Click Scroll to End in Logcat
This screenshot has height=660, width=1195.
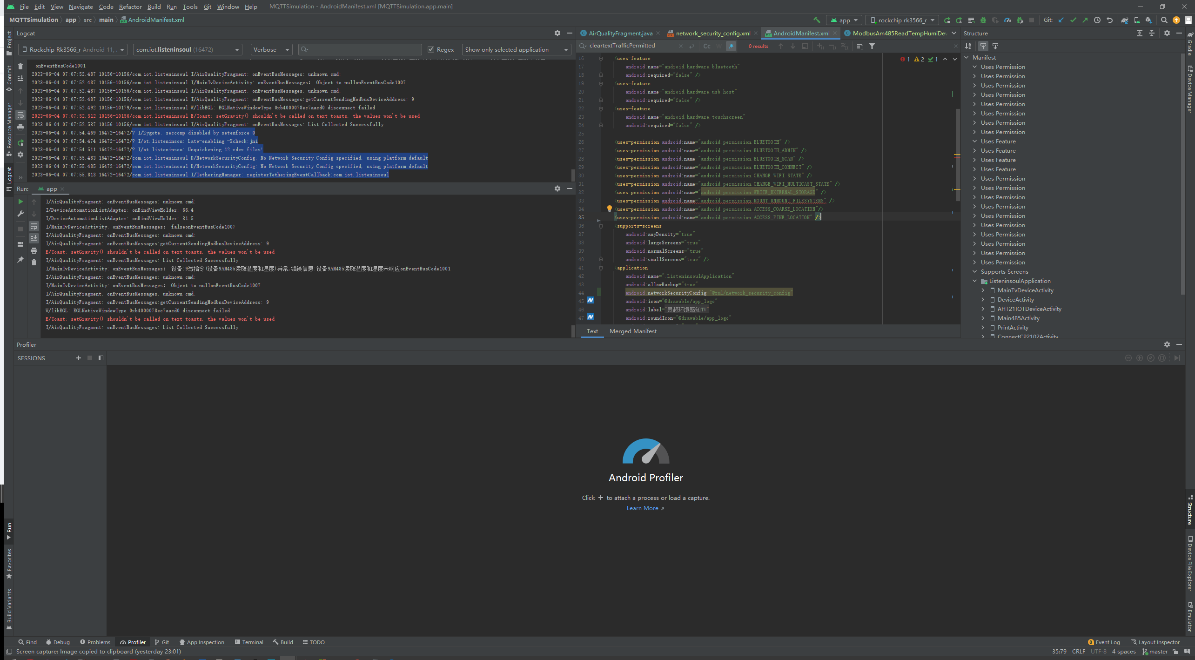[x=20, y=79]
